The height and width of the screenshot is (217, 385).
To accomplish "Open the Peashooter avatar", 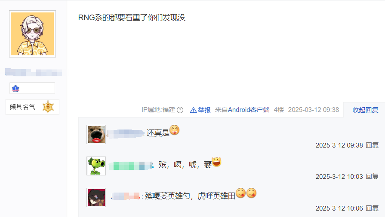I will click(x=96, y=166).
